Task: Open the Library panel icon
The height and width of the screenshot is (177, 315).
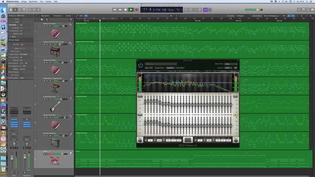Action: tap(11, 10)
